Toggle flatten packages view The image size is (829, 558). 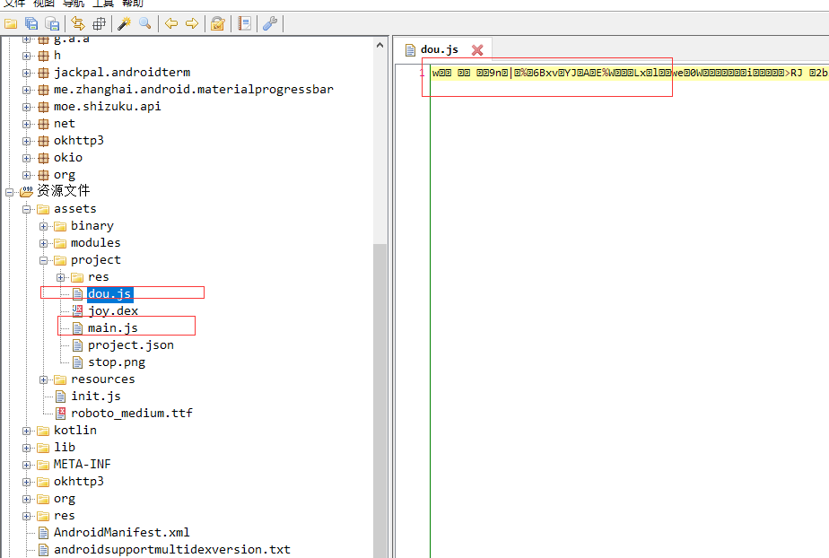coord(99,23)
